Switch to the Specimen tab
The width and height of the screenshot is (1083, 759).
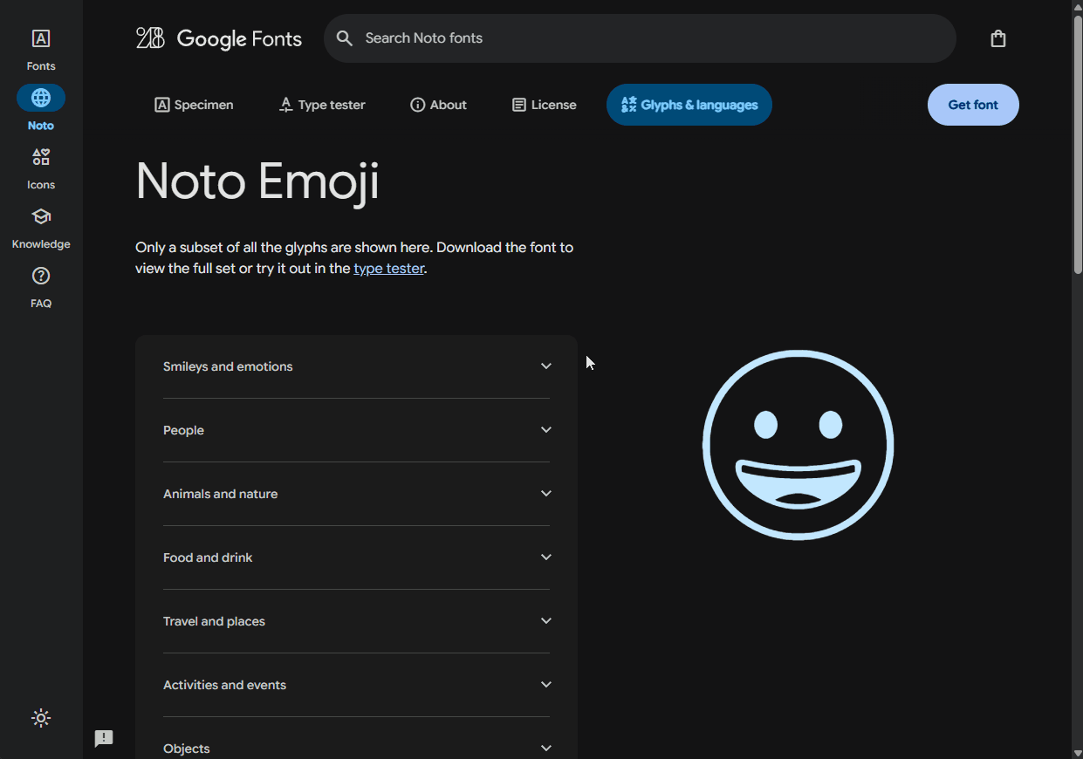coord(194,105)
